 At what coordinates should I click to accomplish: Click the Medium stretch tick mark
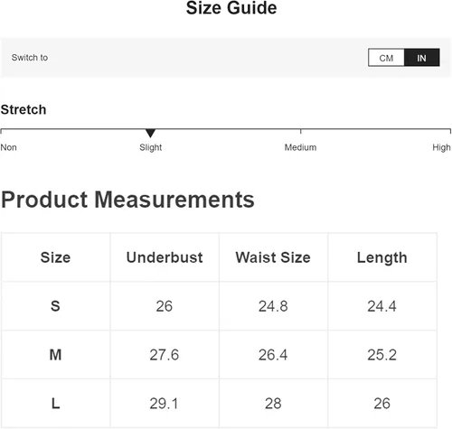(x=300, y=131)
